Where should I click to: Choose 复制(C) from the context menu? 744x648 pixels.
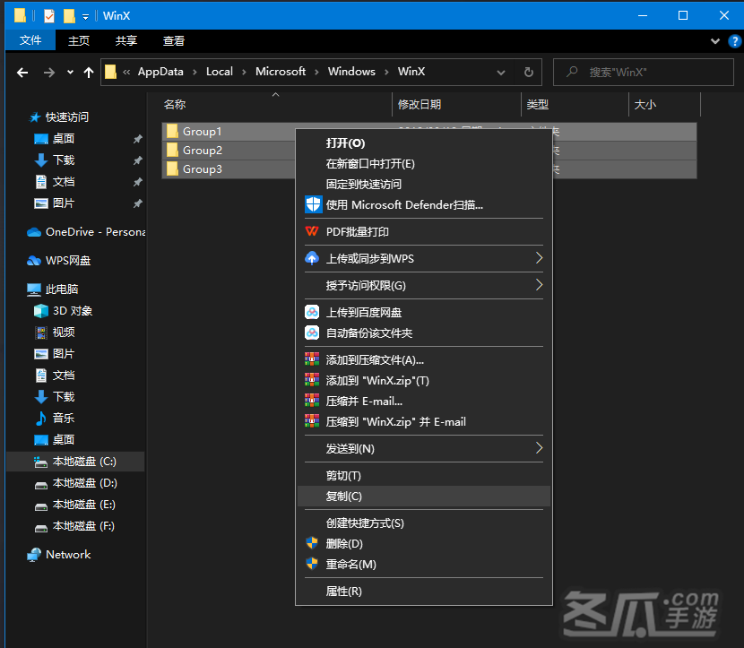424,497
